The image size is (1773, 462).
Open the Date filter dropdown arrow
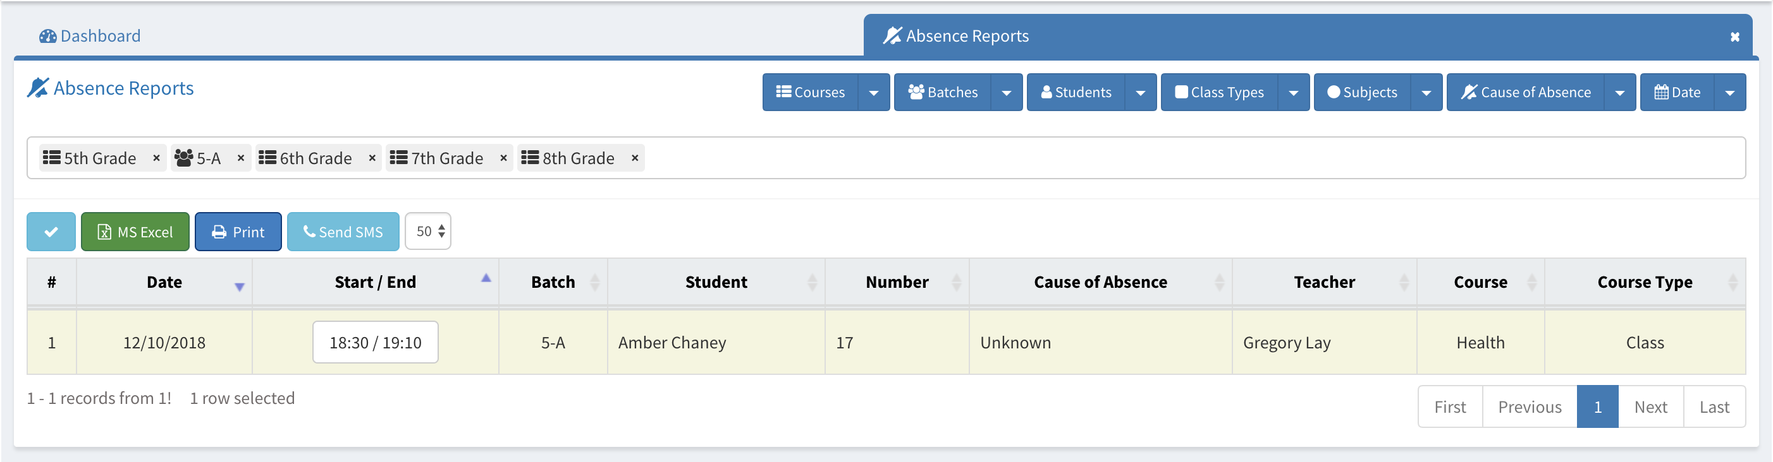(x=1729, y=93)
